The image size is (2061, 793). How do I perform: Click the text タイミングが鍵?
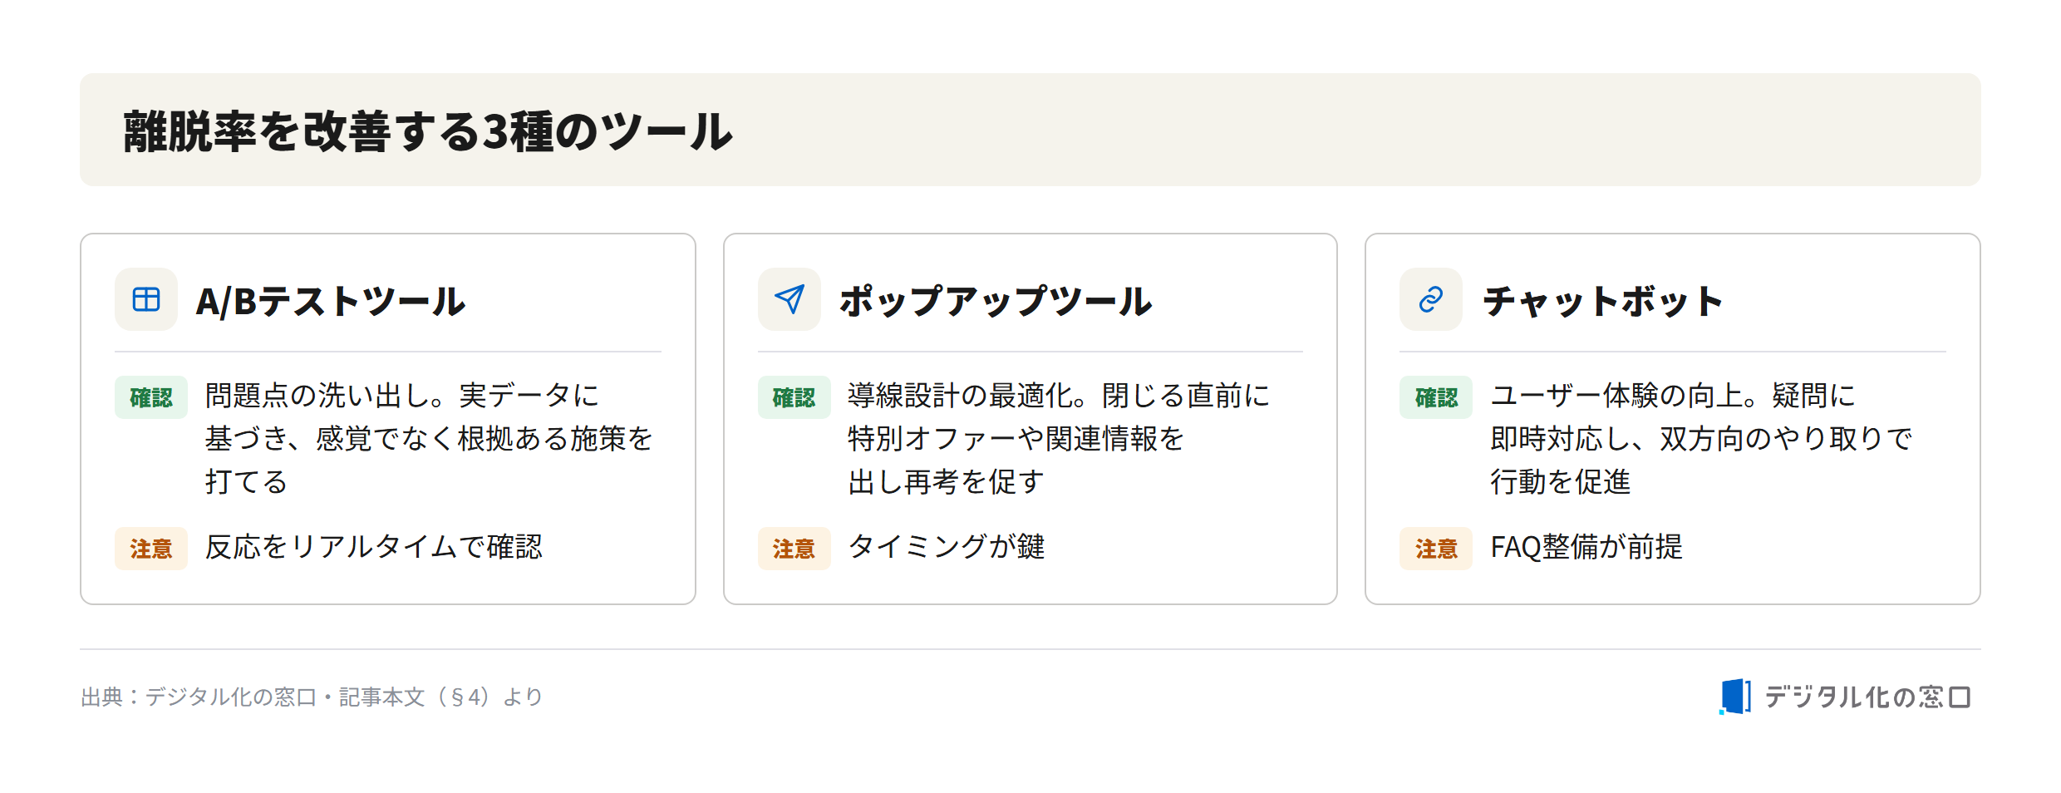946,547
